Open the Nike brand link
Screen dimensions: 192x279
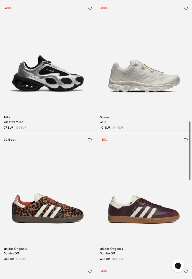click(7, 117)
